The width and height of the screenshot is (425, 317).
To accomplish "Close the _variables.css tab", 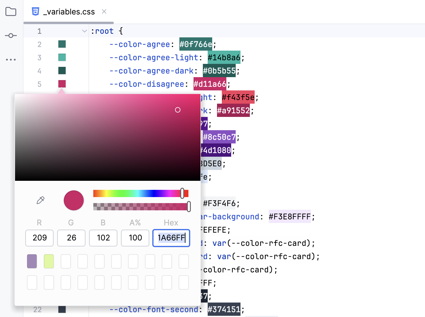I will coord(104,11).
